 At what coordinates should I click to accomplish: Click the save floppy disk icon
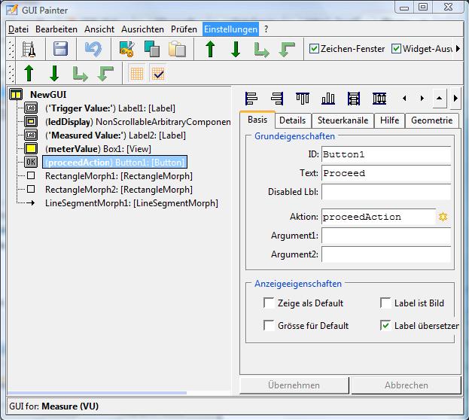(x=60, y=49)
